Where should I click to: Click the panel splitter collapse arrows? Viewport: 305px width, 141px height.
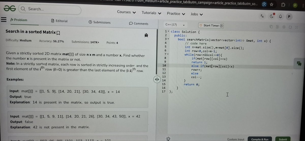(157, 80)
